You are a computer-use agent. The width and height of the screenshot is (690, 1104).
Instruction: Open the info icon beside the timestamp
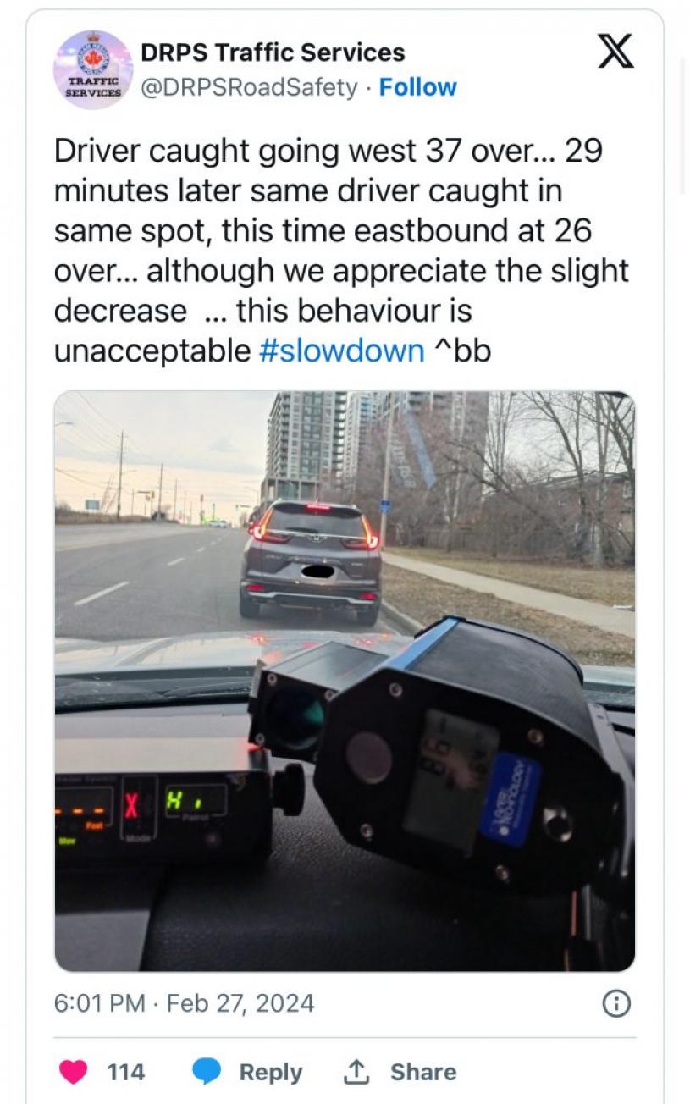point(615,1003)
